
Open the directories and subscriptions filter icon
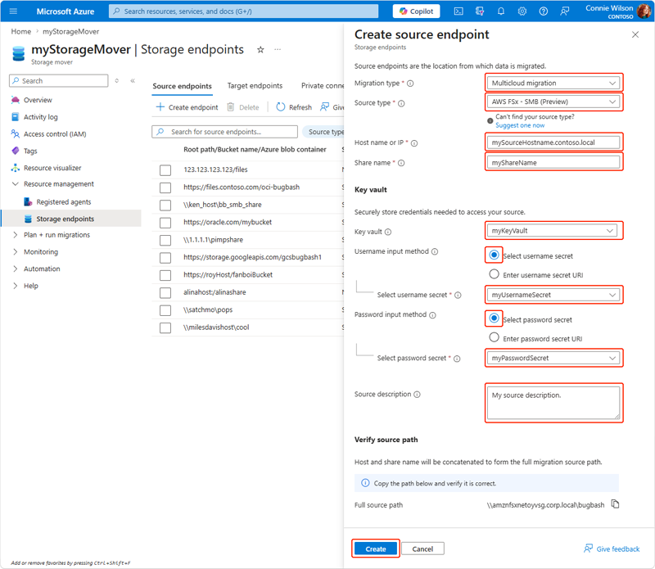tap(480, 11)
